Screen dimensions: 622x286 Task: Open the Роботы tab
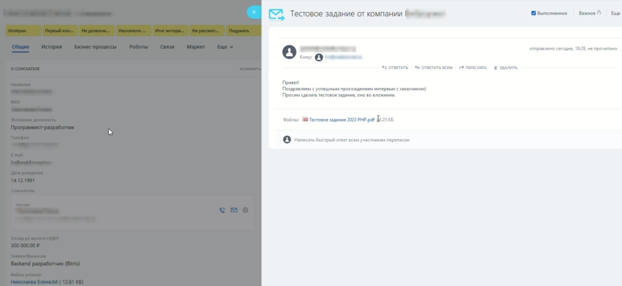coord(139,47)
